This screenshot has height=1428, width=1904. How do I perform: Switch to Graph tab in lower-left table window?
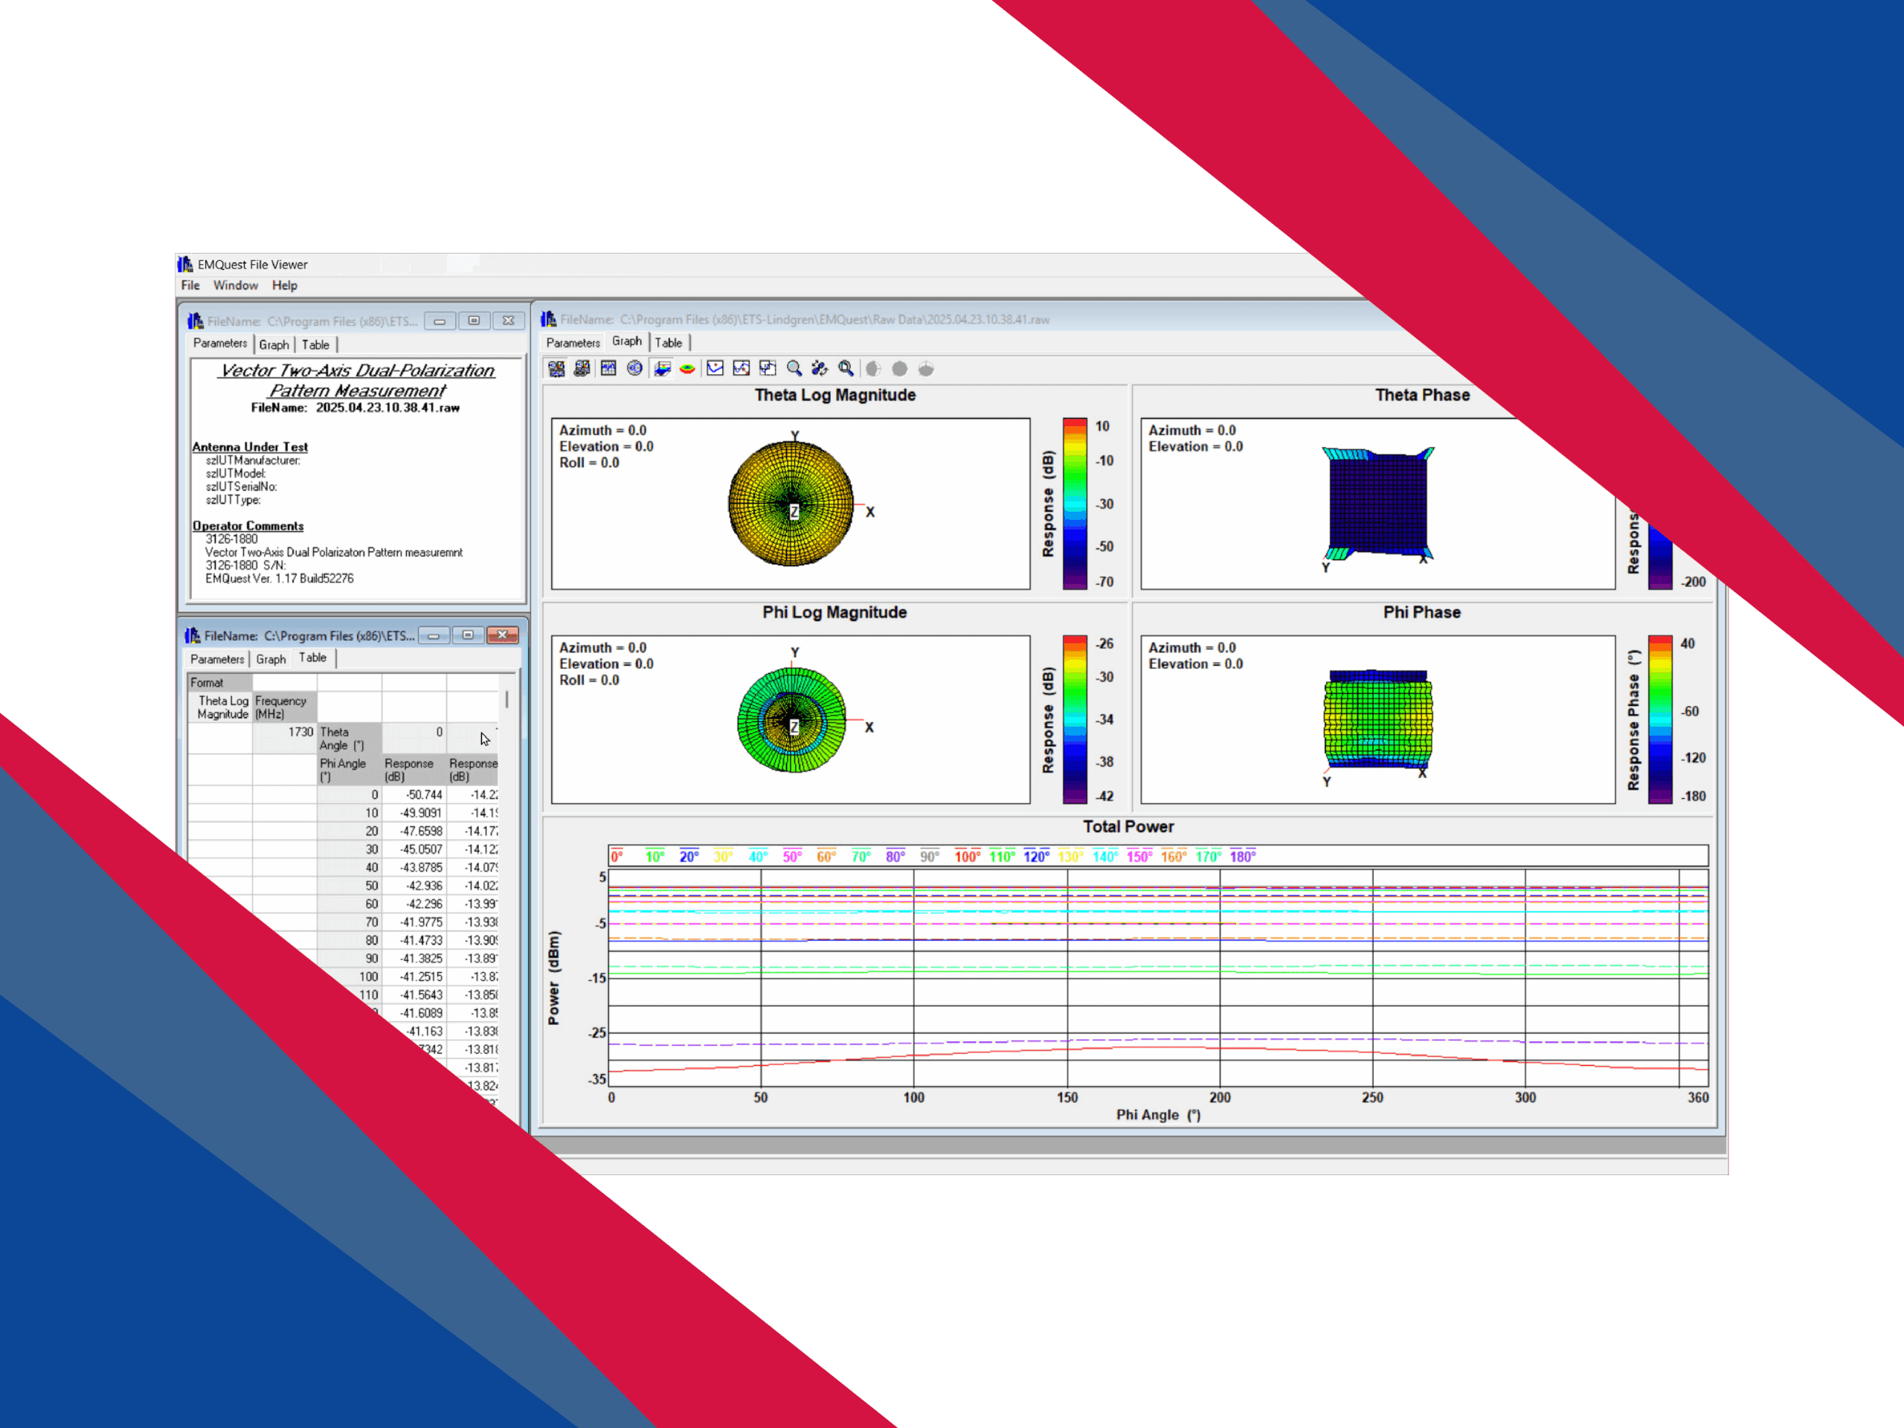(270, 660)
